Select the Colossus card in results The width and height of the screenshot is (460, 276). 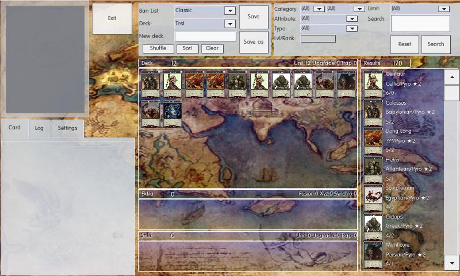373,112
